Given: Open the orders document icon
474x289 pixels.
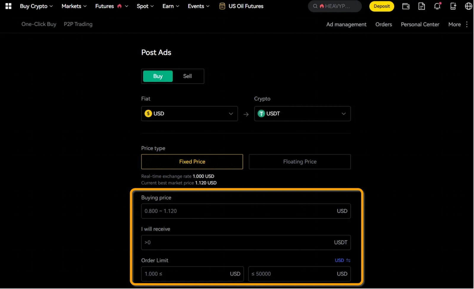Looking at the screenshot, I should pyautogui.click(x=421, y=6).
